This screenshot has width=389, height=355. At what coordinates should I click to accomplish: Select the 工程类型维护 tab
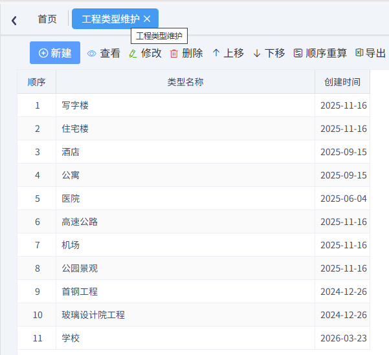point(115,19)
